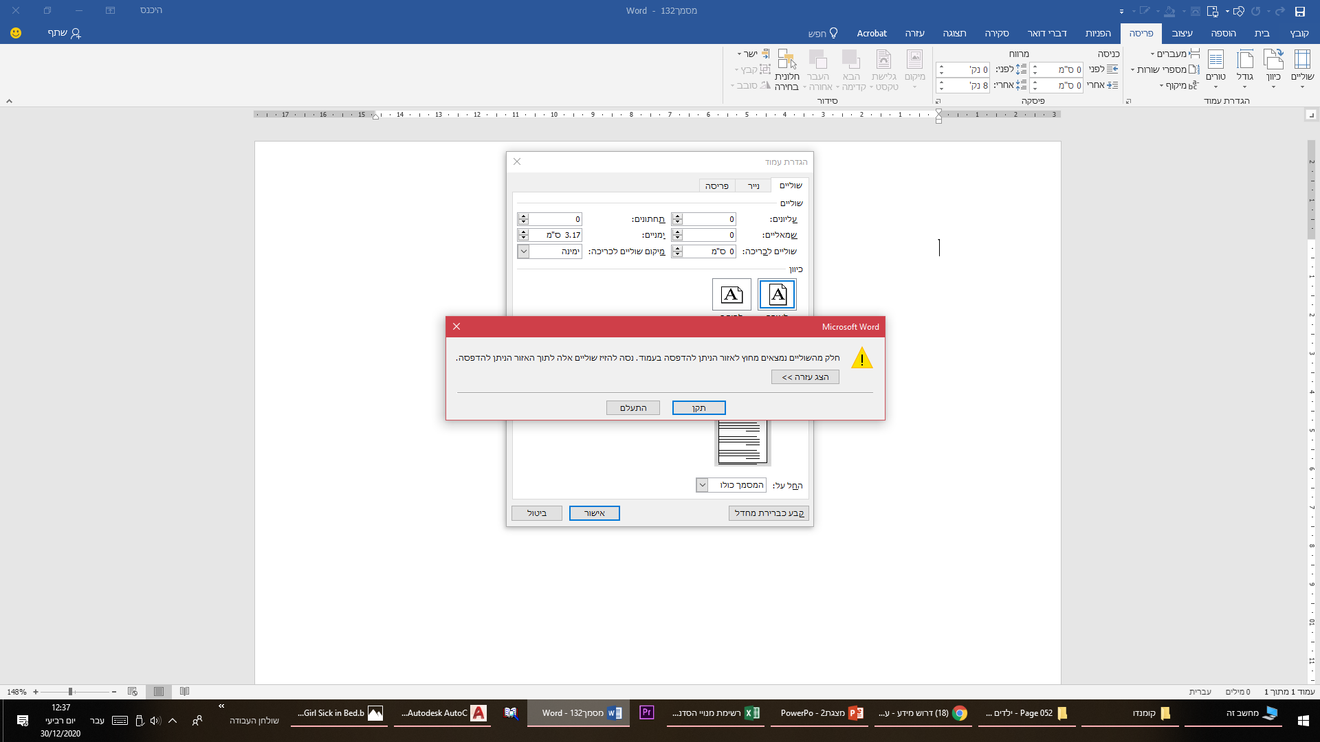Open the חלונית בחירה (Selection Pane)
This screenshot has width=1320, height=742.
pyautogui.click(x=786, y=69)
